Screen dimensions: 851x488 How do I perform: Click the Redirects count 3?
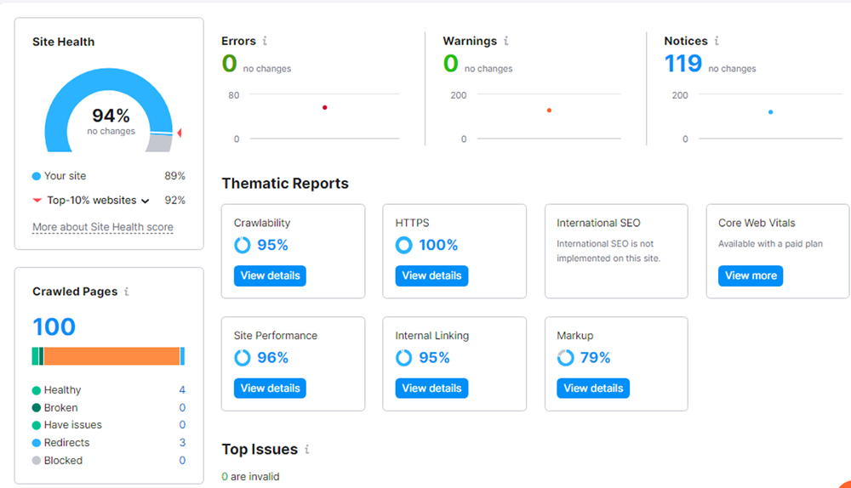(182, 443)
